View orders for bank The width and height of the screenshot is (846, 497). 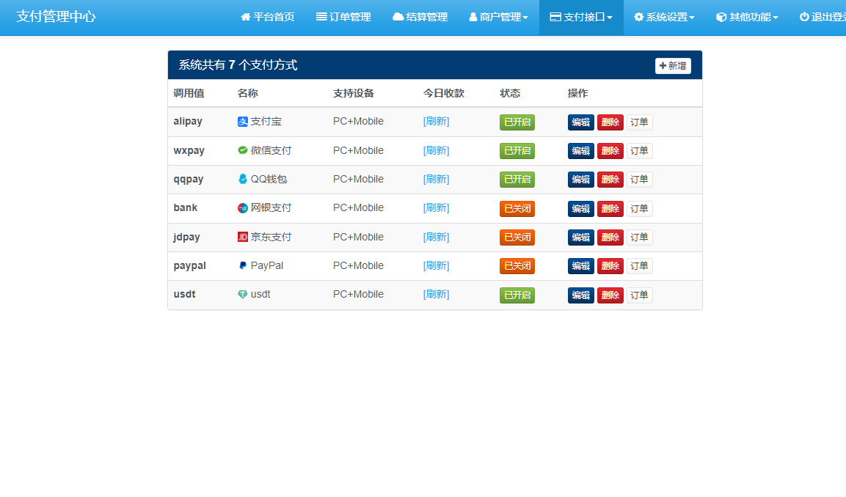[x=639, y=209]
